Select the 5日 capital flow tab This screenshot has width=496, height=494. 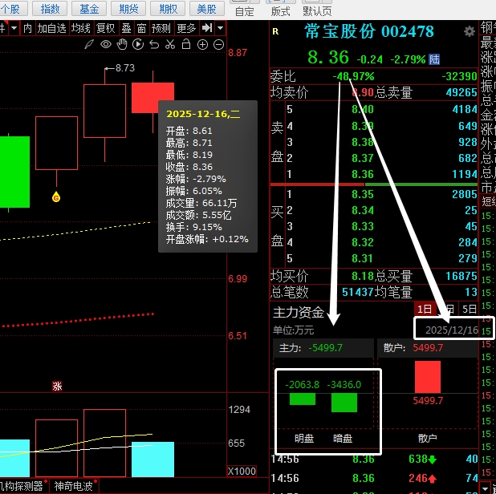click(x=469, y=309)
